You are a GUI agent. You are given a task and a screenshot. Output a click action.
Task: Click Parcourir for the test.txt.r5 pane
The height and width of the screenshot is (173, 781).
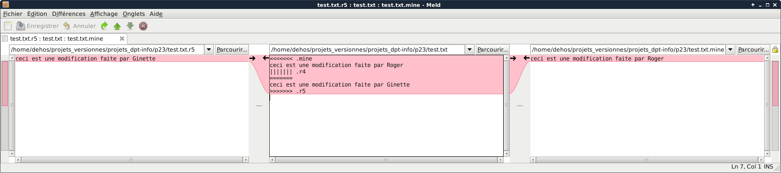tap(232, 50)
